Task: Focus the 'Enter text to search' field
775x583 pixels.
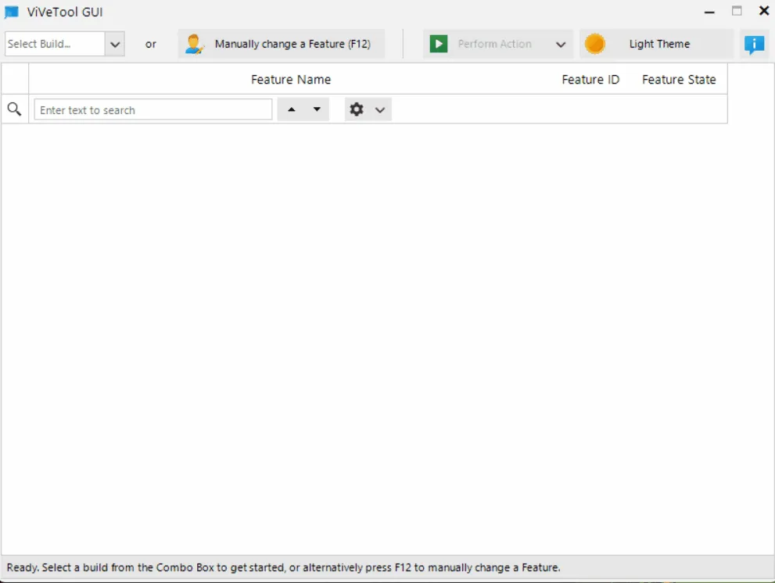Action: [153, 110]
